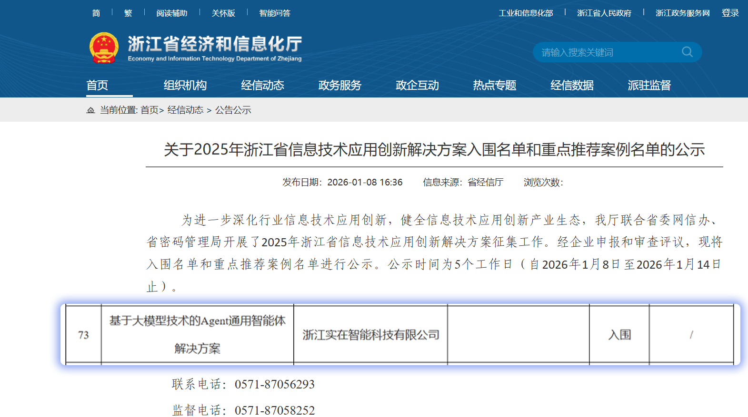Switch to Simplified Chinese (简)
This screenshot has height=417, width=748.
(96, 13)
